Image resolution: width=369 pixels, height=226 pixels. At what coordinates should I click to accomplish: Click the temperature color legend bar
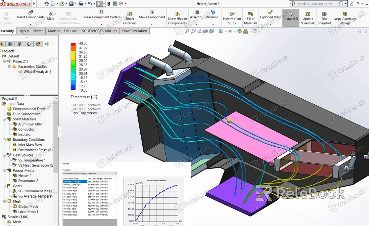pyautogui.click(x=73, y=67)
